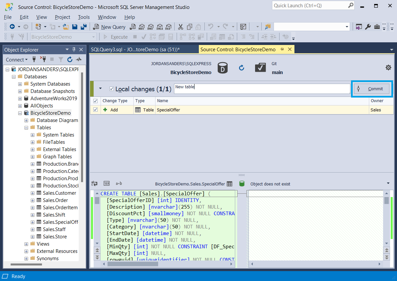Click the Navigate Backward arrow icon
This screenshot has height=281, width=397.
point(12,27)
